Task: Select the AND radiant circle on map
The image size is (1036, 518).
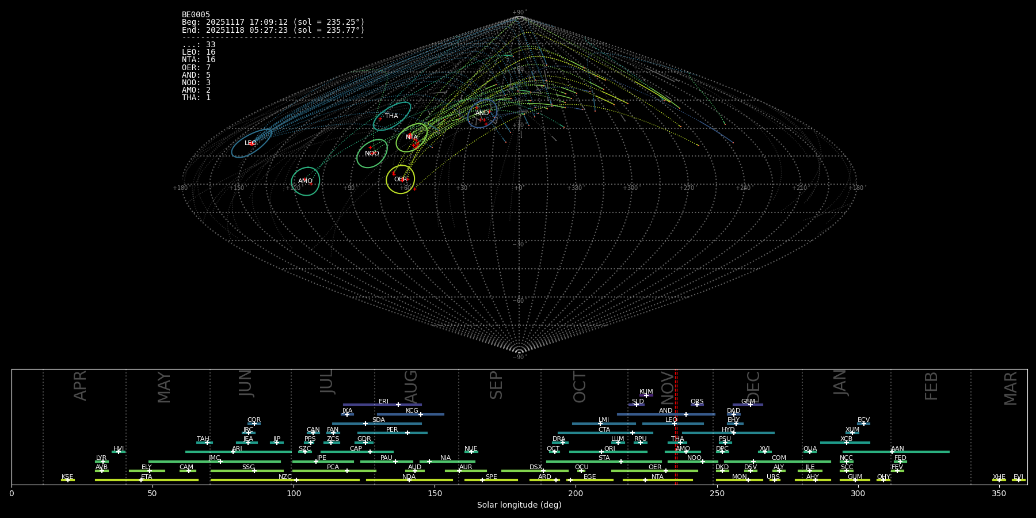Action: click(x=482, y=113)
